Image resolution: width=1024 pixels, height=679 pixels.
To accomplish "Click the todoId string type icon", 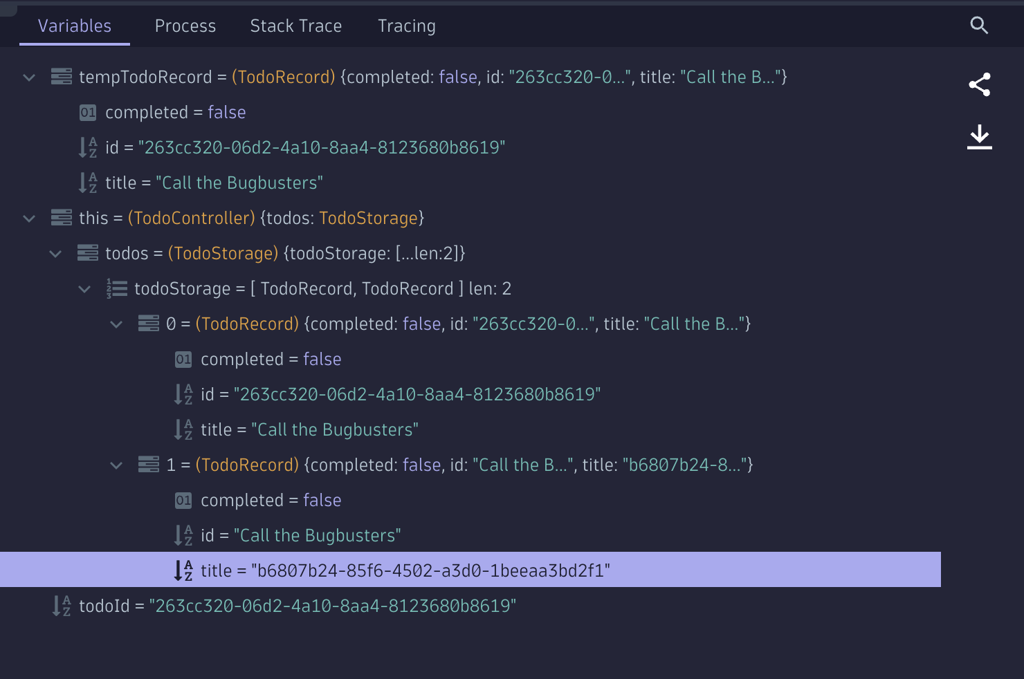I will pos(62,606).
